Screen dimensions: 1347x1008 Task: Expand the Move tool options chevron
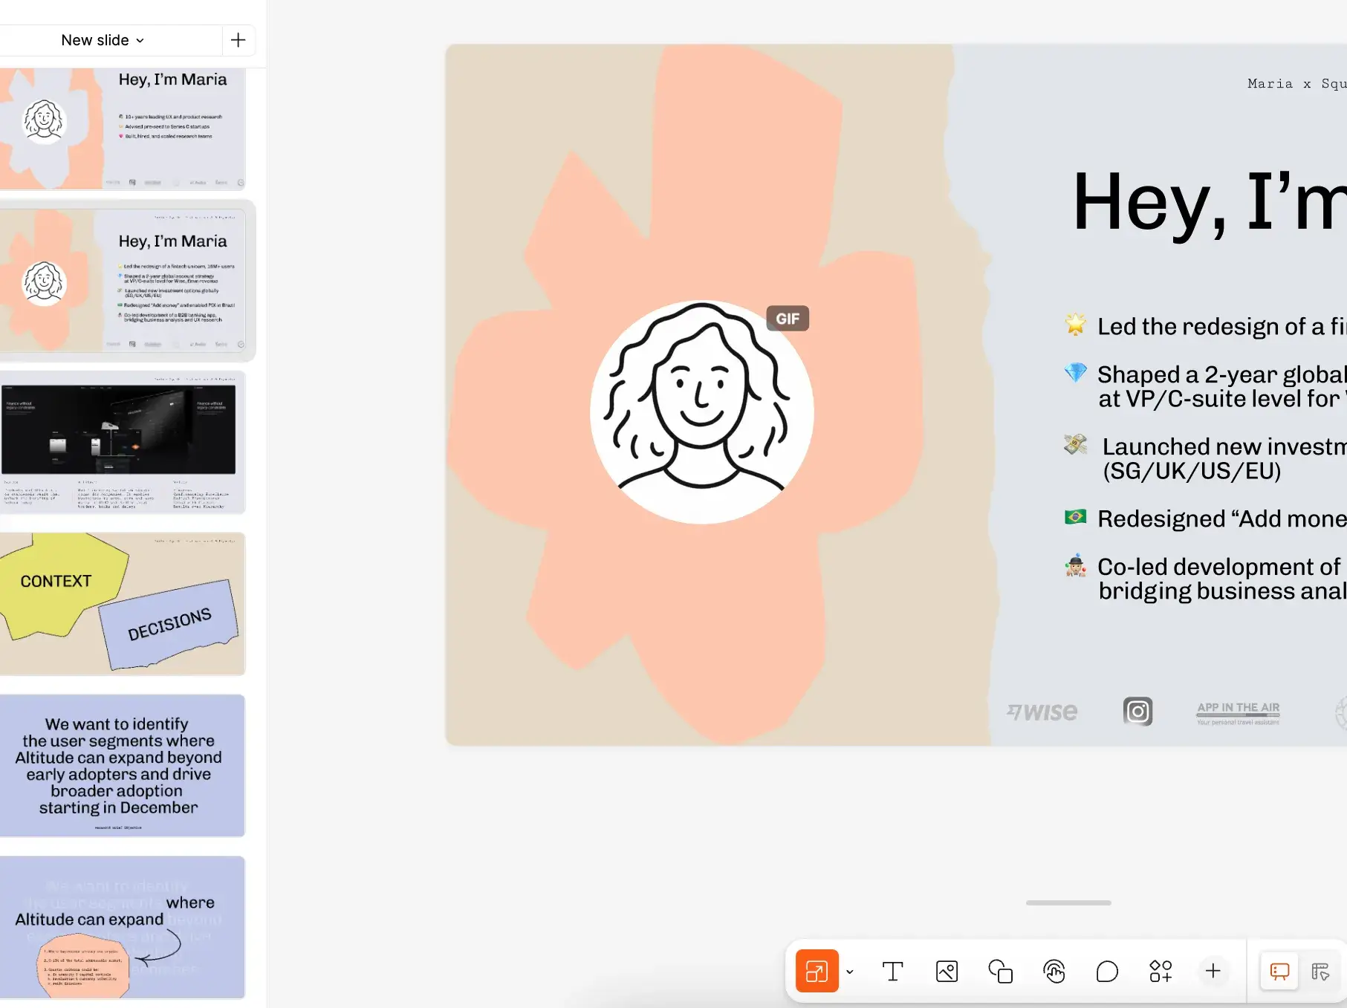point(850,972)
